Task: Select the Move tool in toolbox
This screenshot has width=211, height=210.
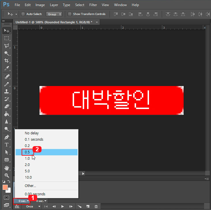Action: pos(7,31)
